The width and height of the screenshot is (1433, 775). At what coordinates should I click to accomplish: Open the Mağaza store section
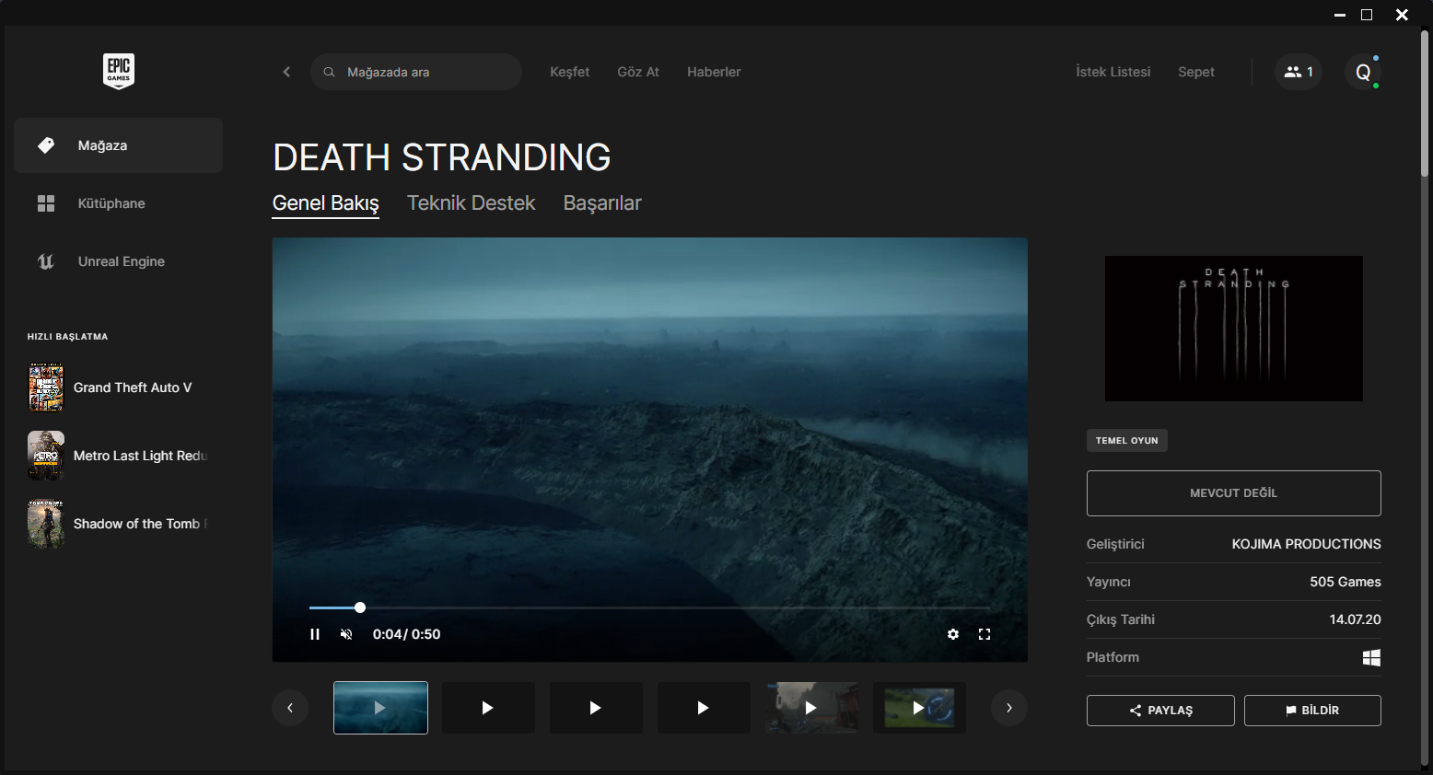(x=118, y=145)
